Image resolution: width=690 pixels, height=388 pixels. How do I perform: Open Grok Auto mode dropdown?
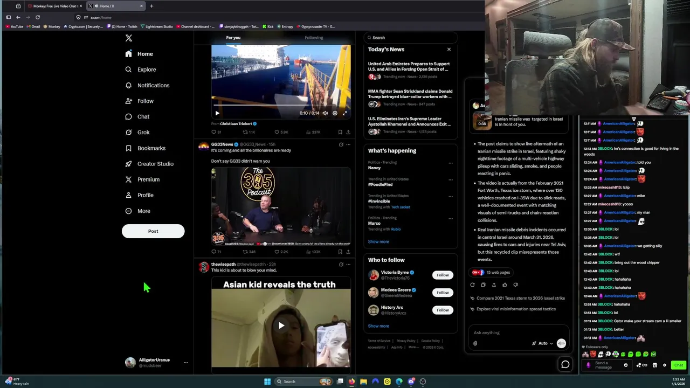point(542,343)
